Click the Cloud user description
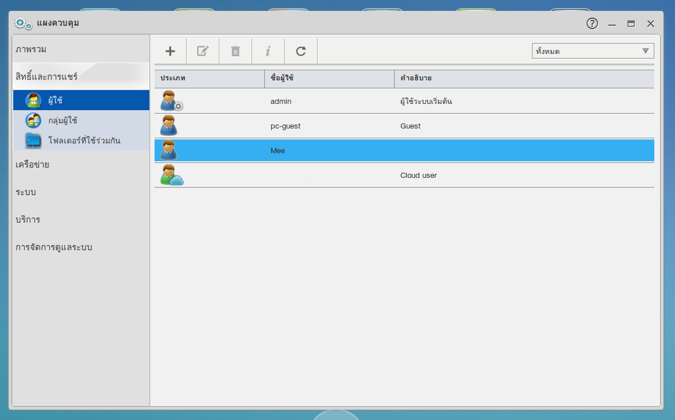This screenshot has height=420, width=675. (418, 176)
